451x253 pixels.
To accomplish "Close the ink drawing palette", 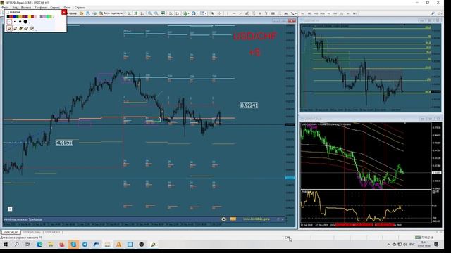I will (x=64, y=13).
